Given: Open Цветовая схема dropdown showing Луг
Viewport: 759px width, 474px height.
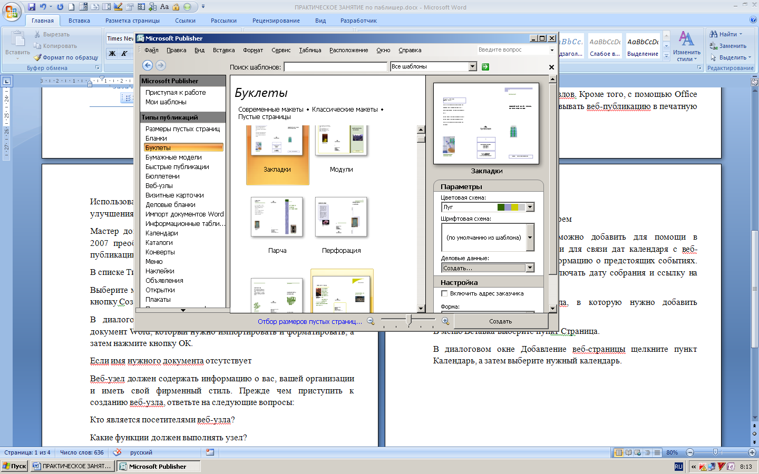Looking at the screenshot, I should point(530,207).
